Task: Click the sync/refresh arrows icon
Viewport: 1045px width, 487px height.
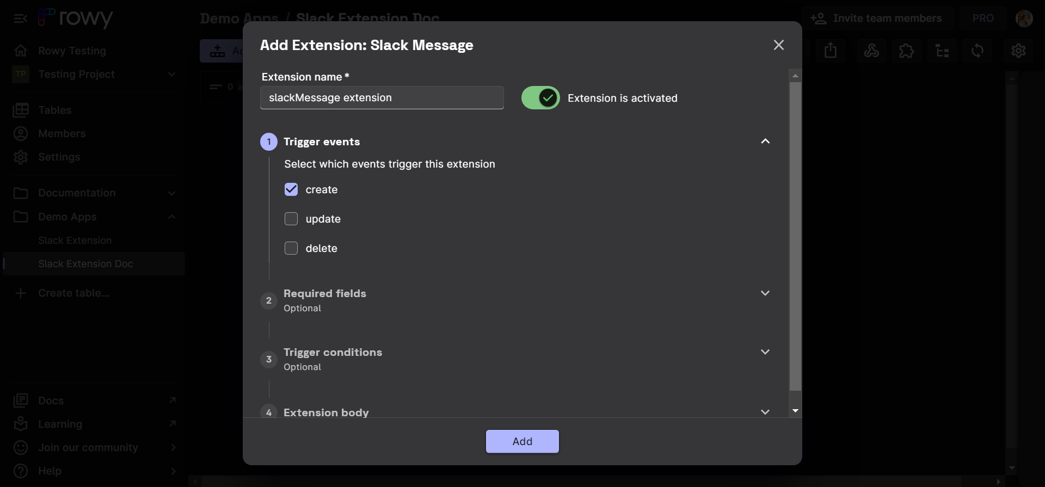Action: pos(978,51)
